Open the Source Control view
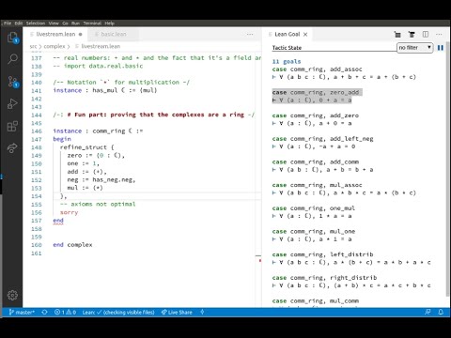 pyautogui.click(x=12, y=82)
